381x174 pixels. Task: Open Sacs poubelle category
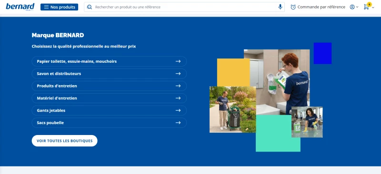(x=109, y=123)
